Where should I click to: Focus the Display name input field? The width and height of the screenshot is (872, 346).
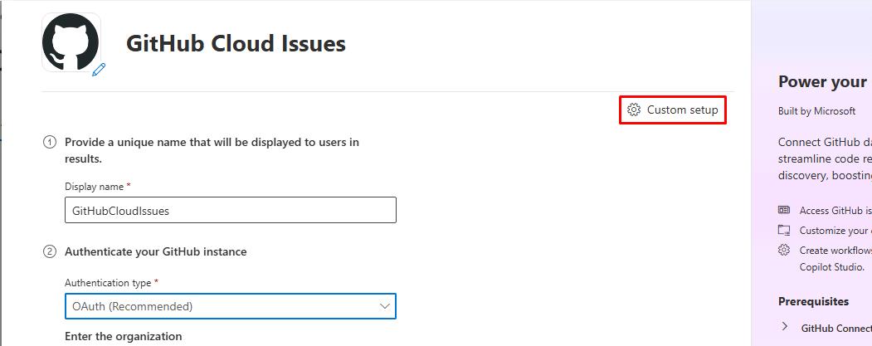230,210
